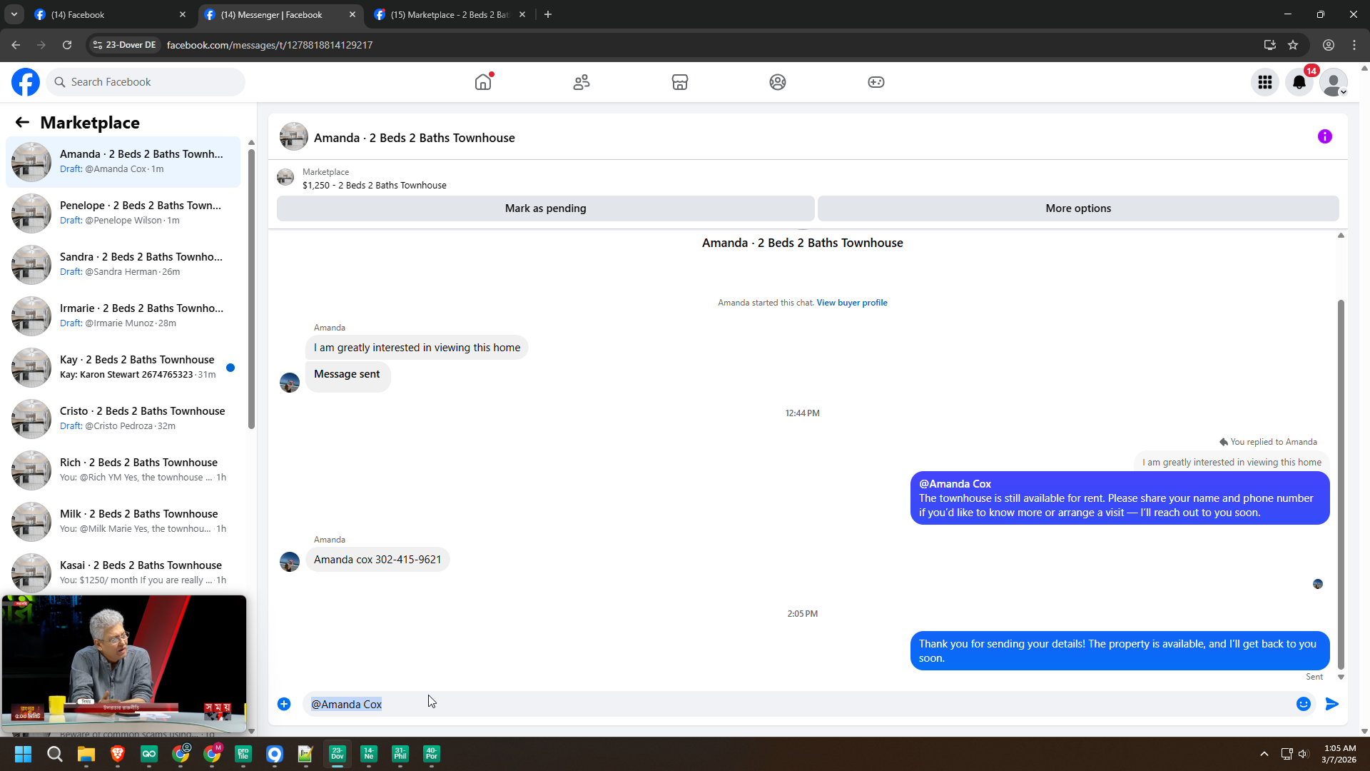
Task: Click the View buyer profile link
Action: (852, 303)
